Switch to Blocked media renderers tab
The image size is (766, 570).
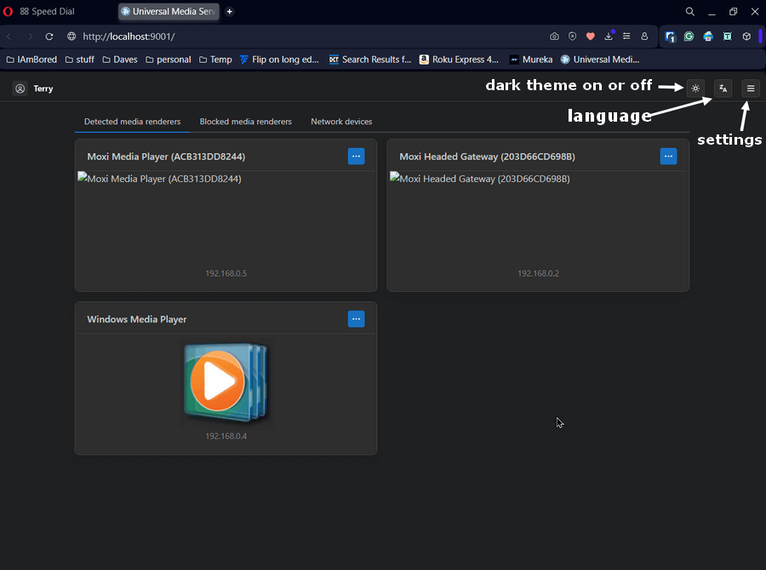pos(246,122)
